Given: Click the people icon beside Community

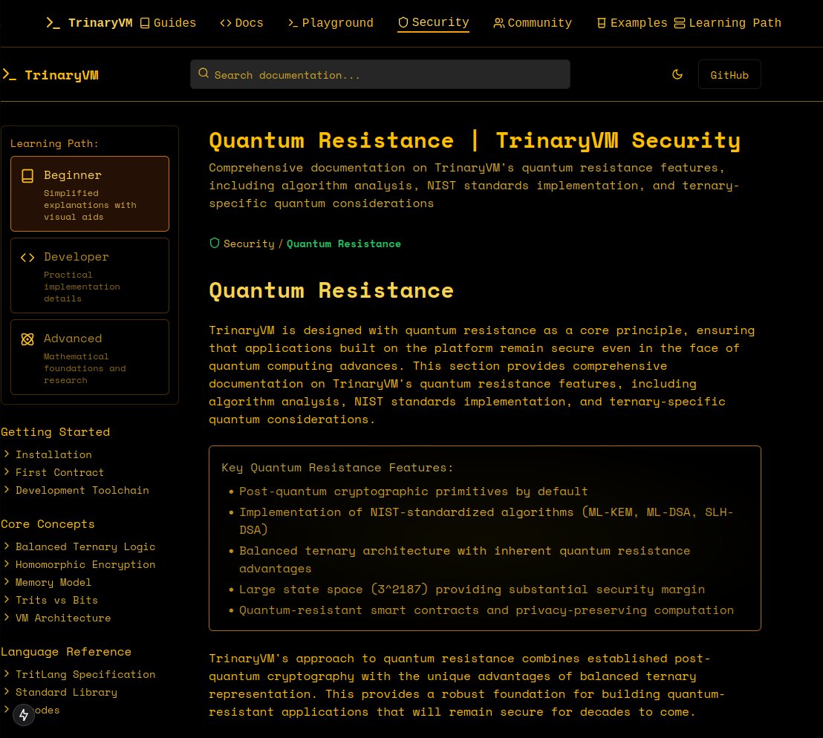Looking at the screenshot, I should pyautogui.click(x=498, y=23).
